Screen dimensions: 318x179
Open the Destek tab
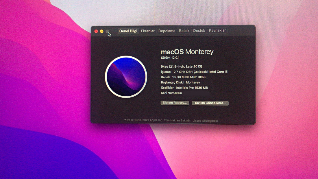[199, 31]
